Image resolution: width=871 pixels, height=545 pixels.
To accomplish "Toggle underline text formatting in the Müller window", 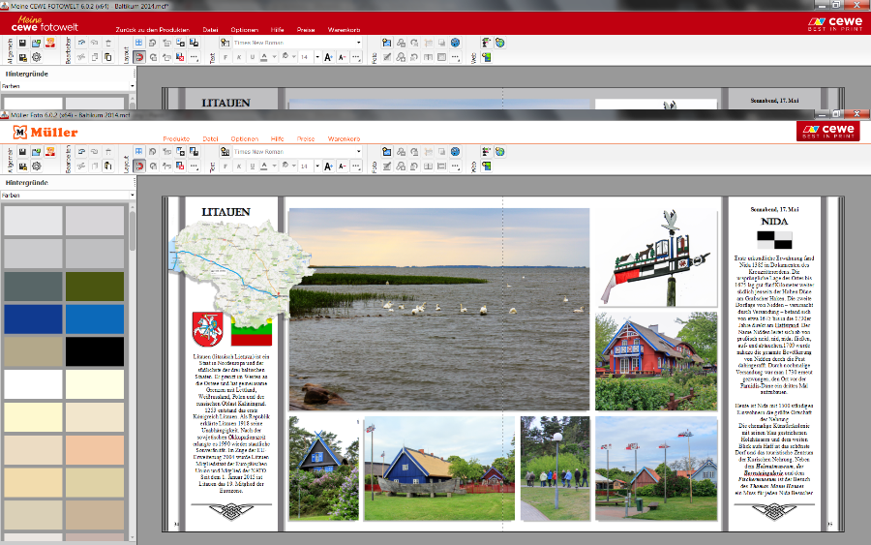I will click(252, 167).
